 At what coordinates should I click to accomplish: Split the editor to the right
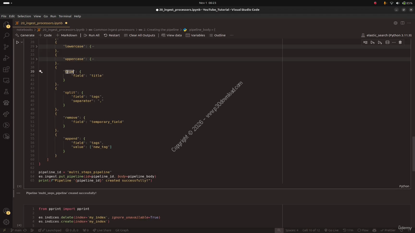pos(402,23)
